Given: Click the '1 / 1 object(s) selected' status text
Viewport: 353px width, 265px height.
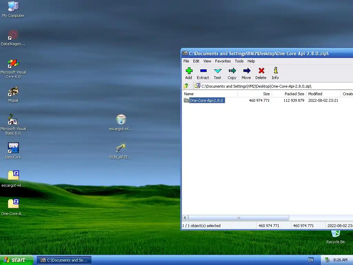Looking at the screenshot, I should (x=201, y=226).
